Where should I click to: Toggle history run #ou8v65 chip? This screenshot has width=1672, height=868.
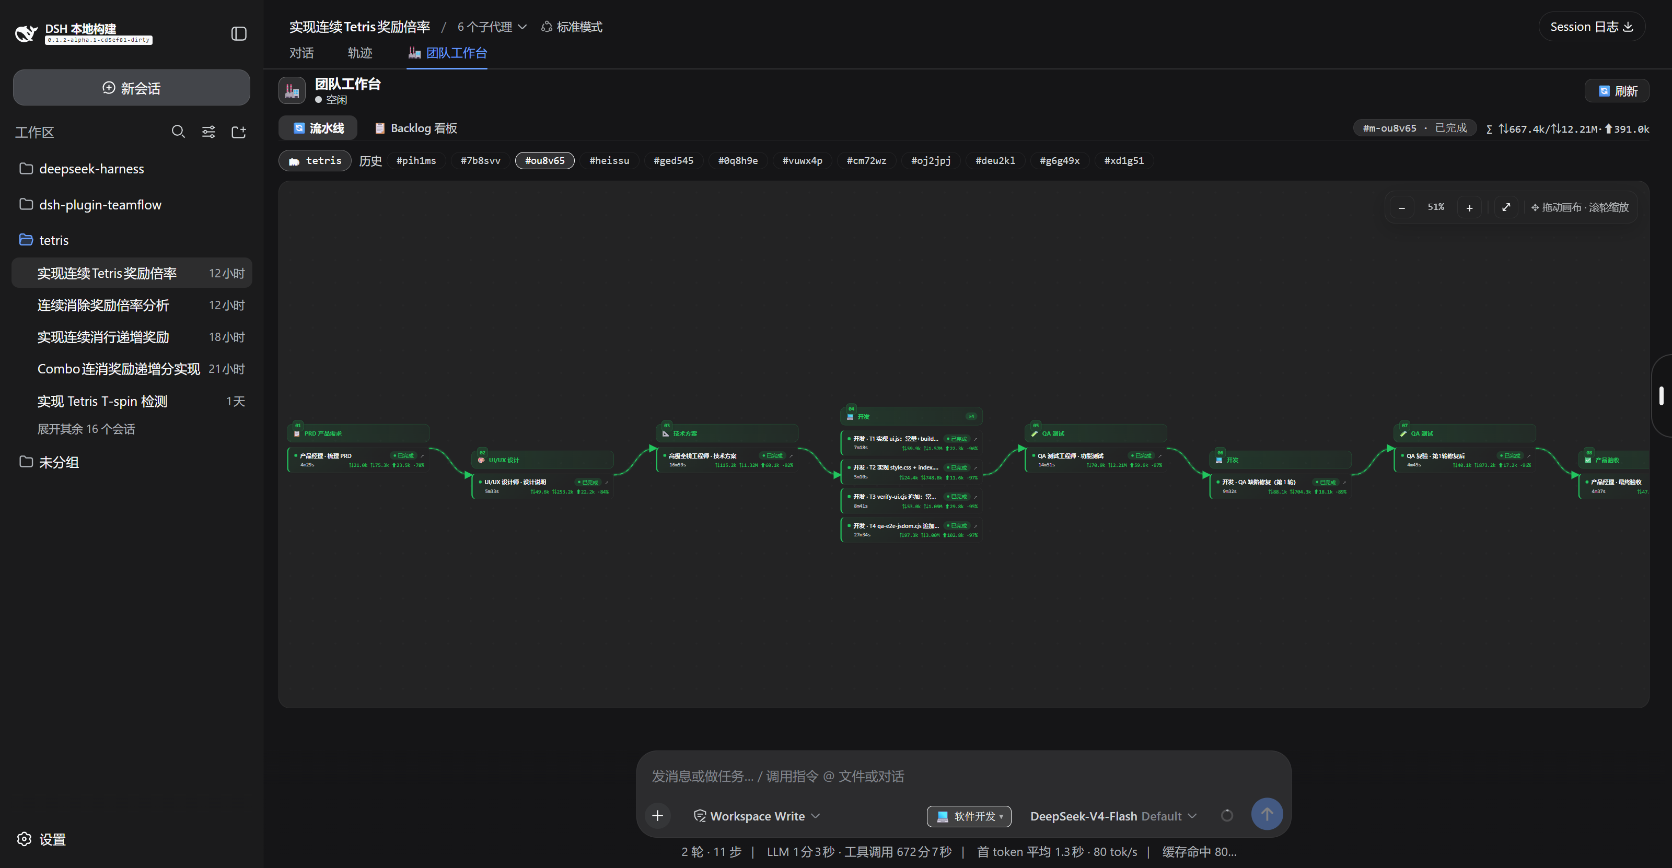tap(544, 160)
